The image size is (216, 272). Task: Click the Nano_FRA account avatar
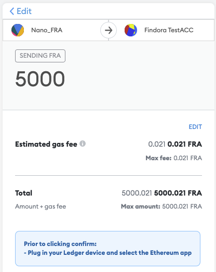tap(18, 30)
